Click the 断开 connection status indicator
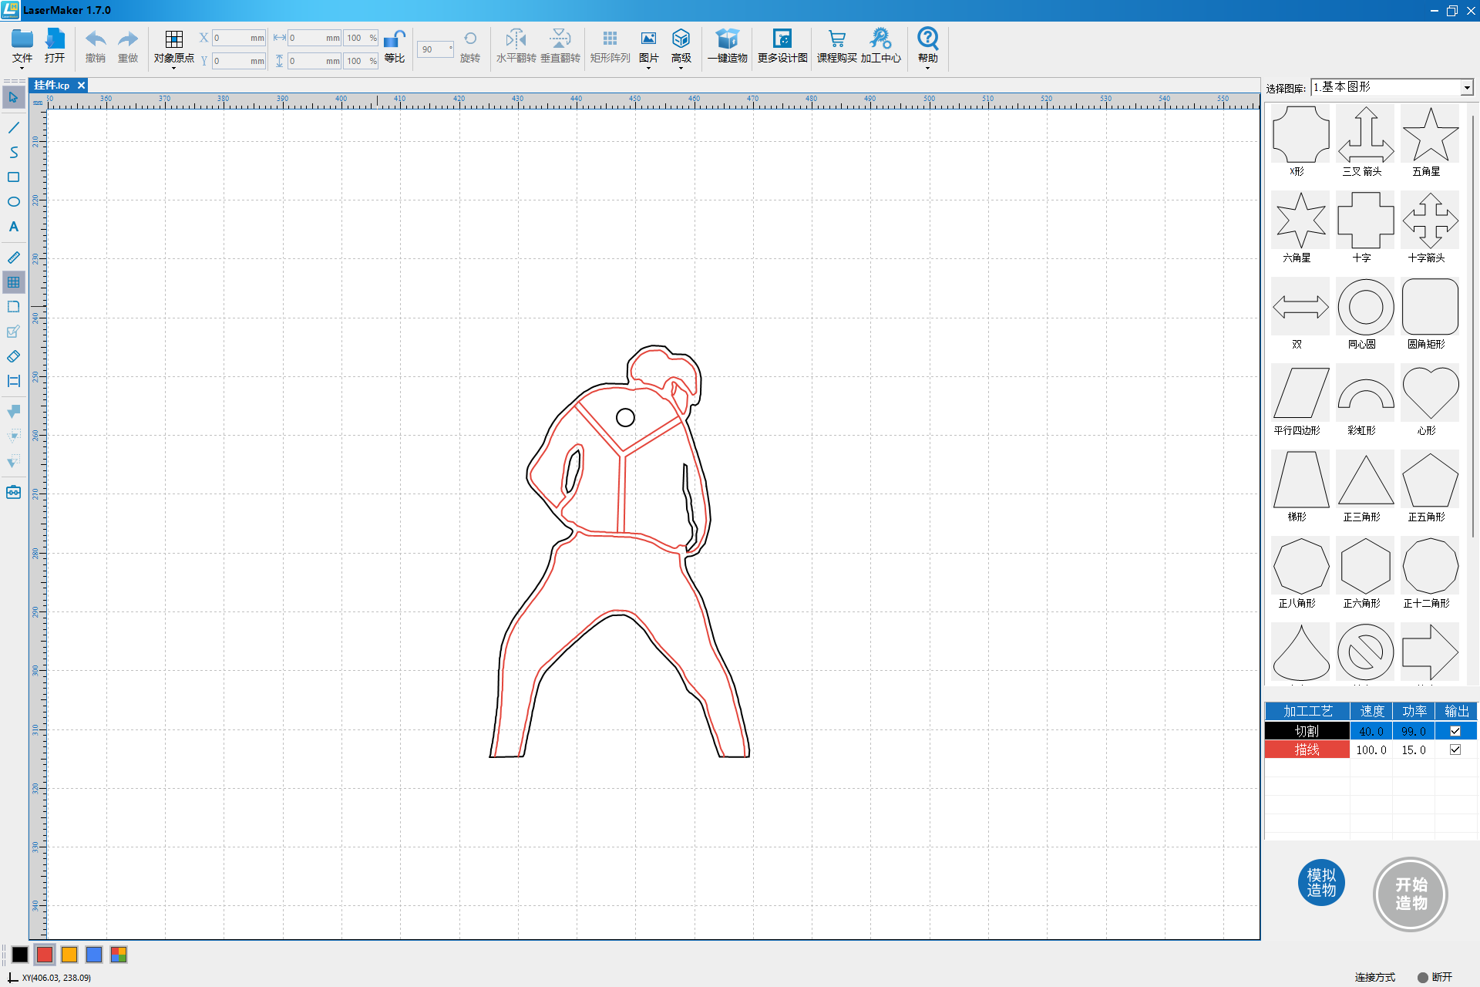Viewport: 1480px width, 987px height. point(1435,977)
